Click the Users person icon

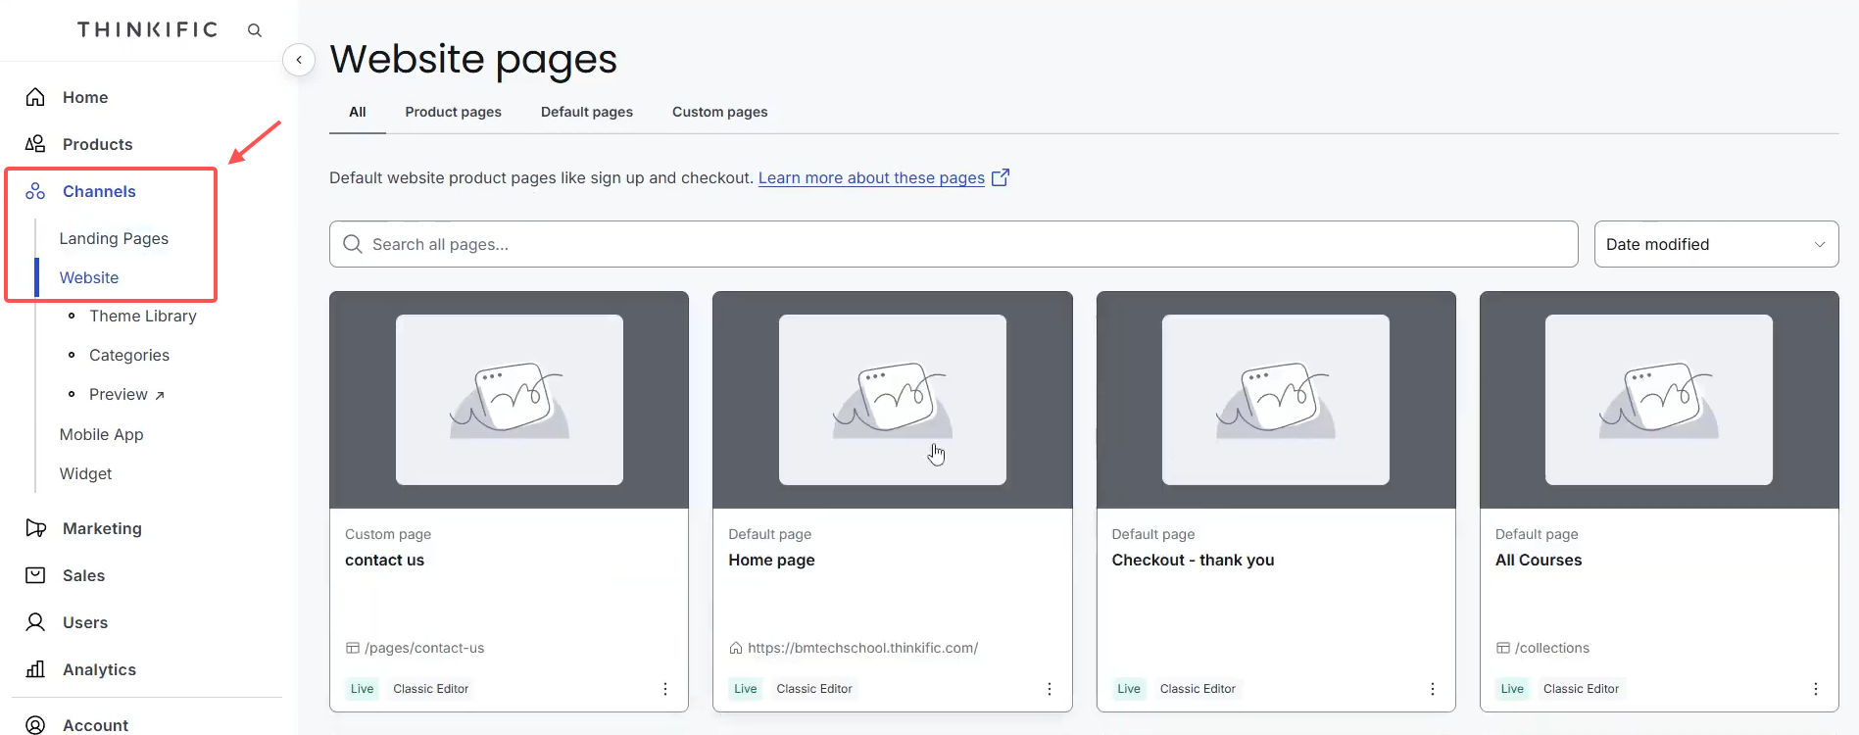35,622
